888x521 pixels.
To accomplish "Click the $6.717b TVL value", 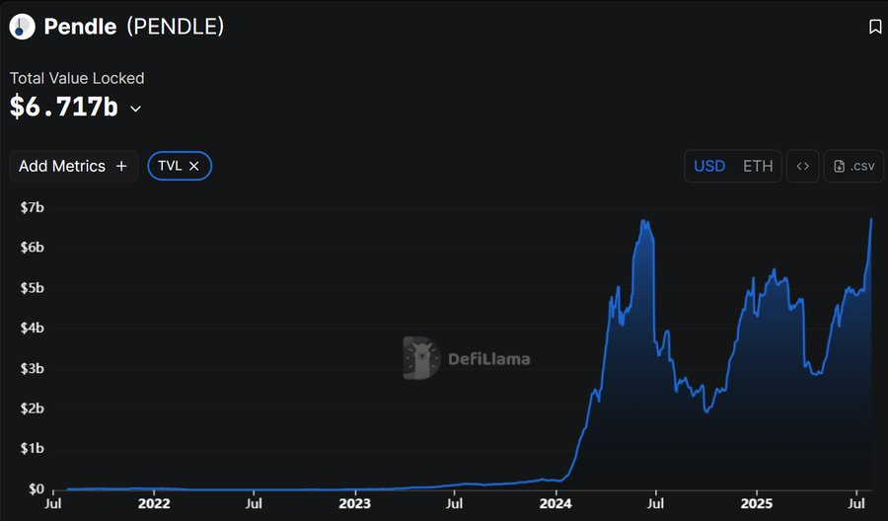I will coord(64,107).
